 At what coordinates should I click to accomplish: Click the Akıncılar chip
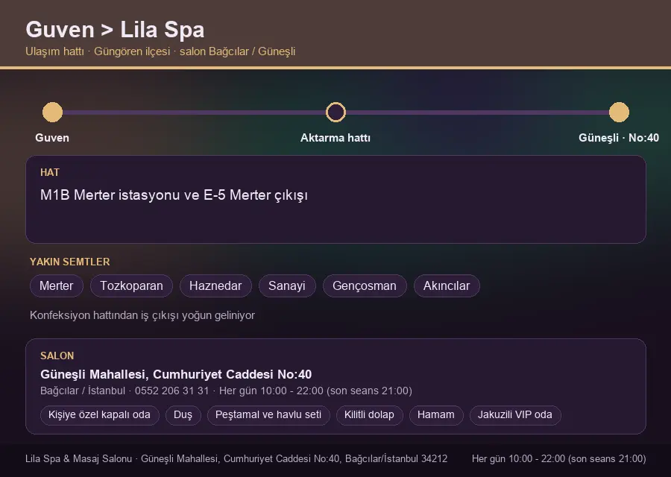(x=447, y=285)
